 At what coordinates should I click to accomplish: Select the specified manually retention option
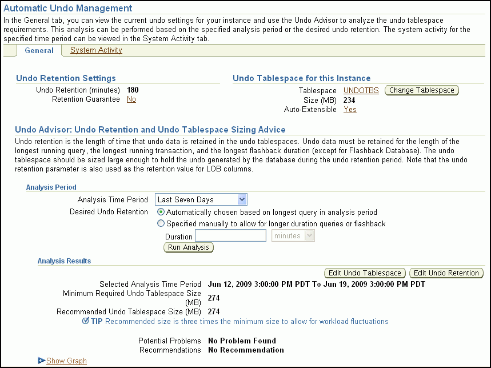click(x=161, y=223)
